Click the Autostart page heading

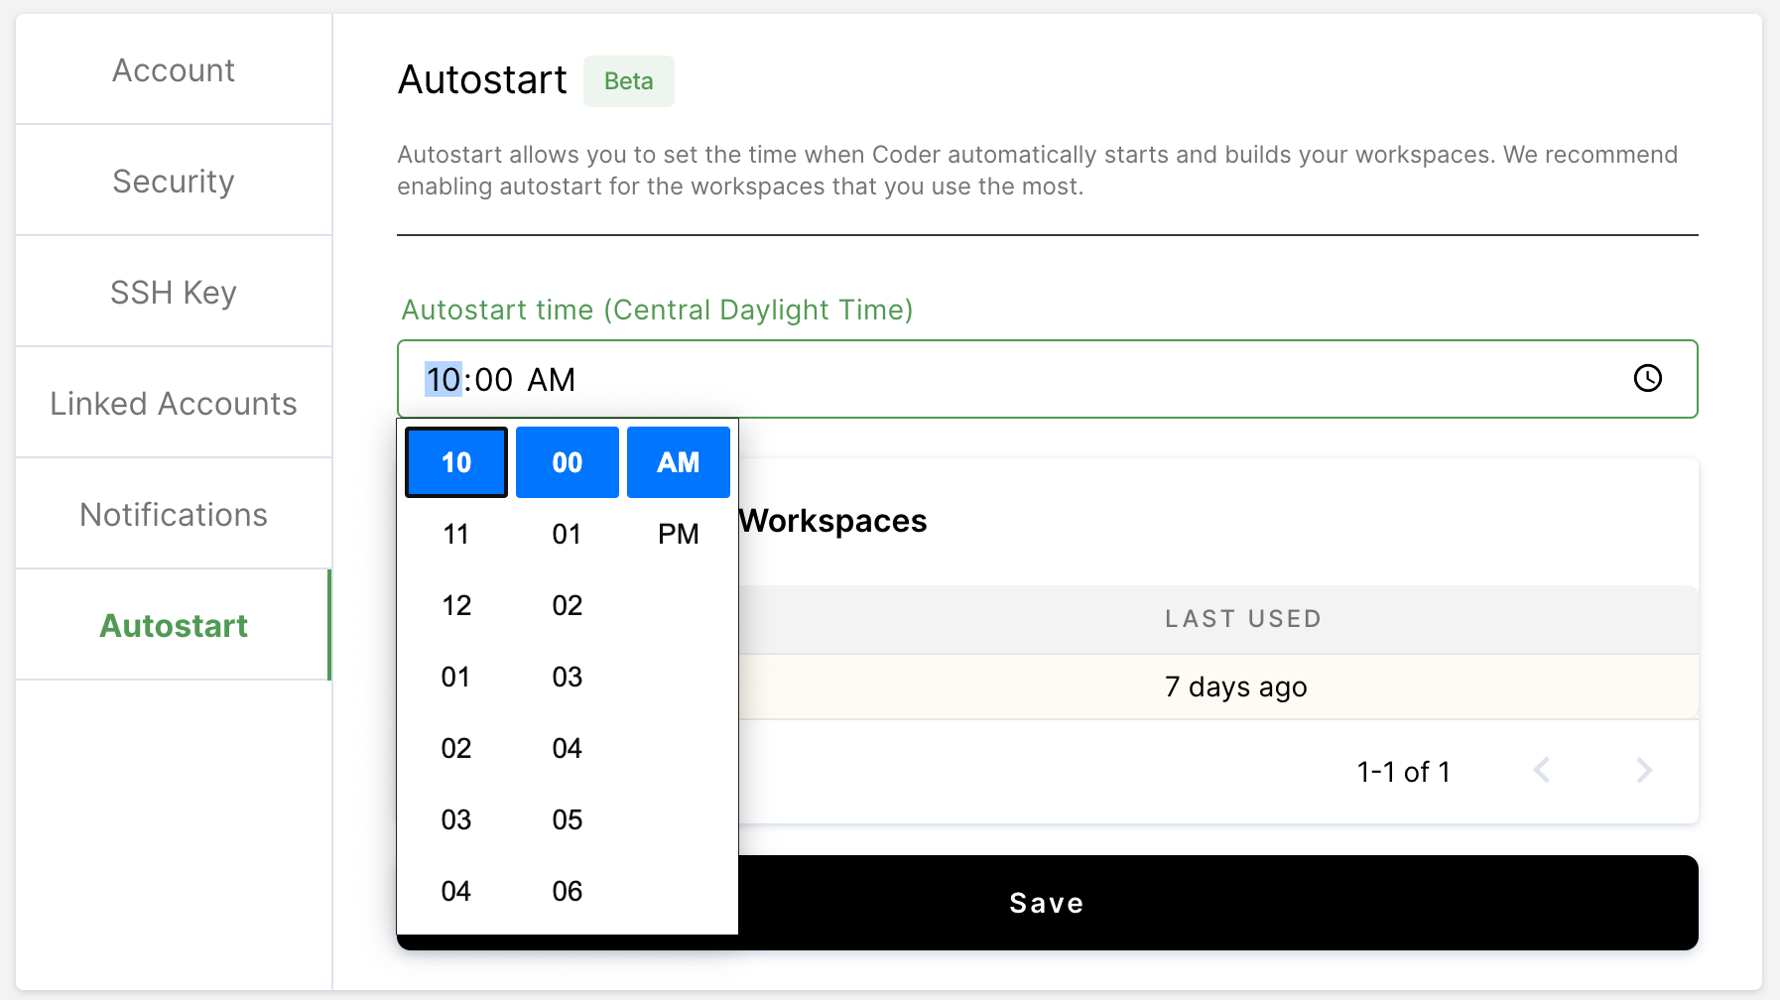482,79
